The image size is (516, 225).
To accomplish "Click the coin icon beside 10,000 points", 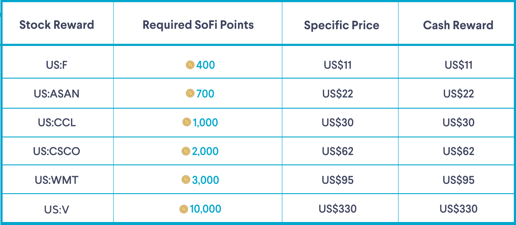I will [x=183, y=209].
